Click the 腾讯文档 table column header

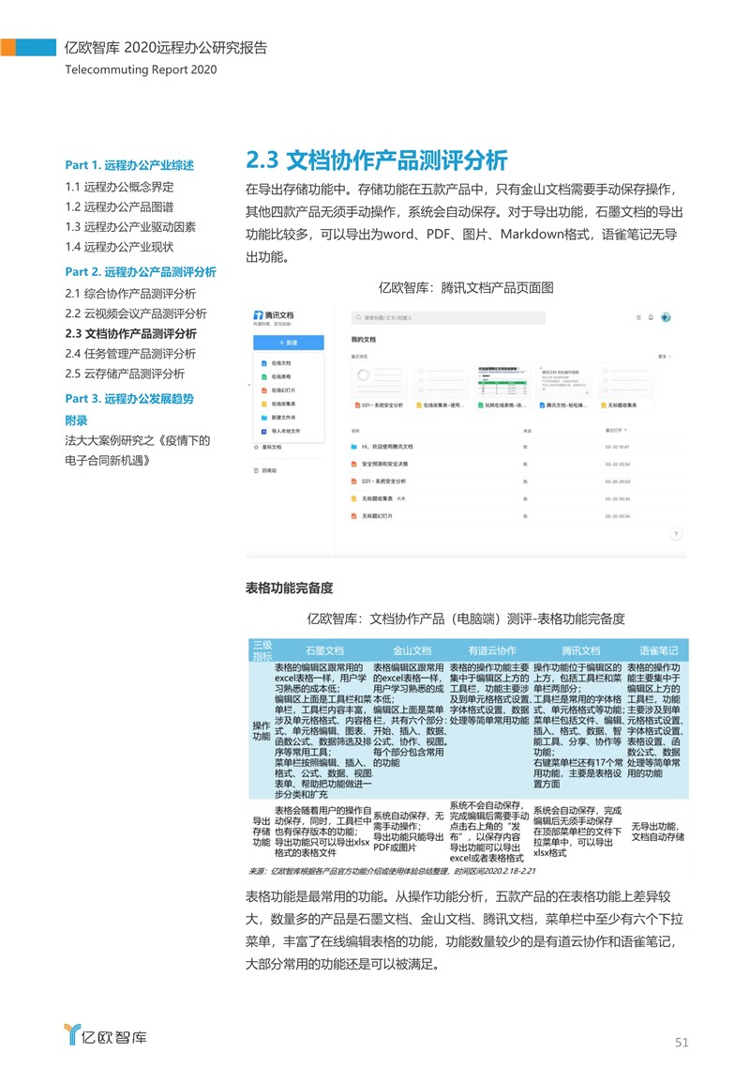[581, 650]
